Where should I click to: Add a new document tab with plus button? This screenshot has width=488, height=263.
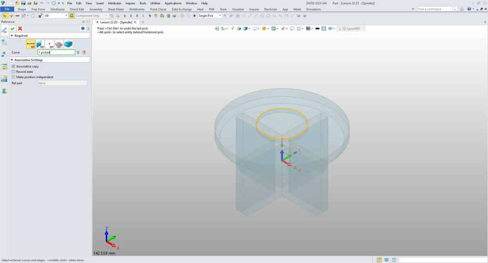pos(143,22)
